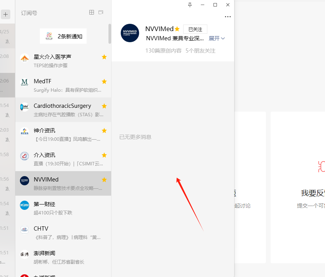Viewport: 325px width, 277px height.
Task: Click 介入资讯 avatar icon
Action: (25, 156)
